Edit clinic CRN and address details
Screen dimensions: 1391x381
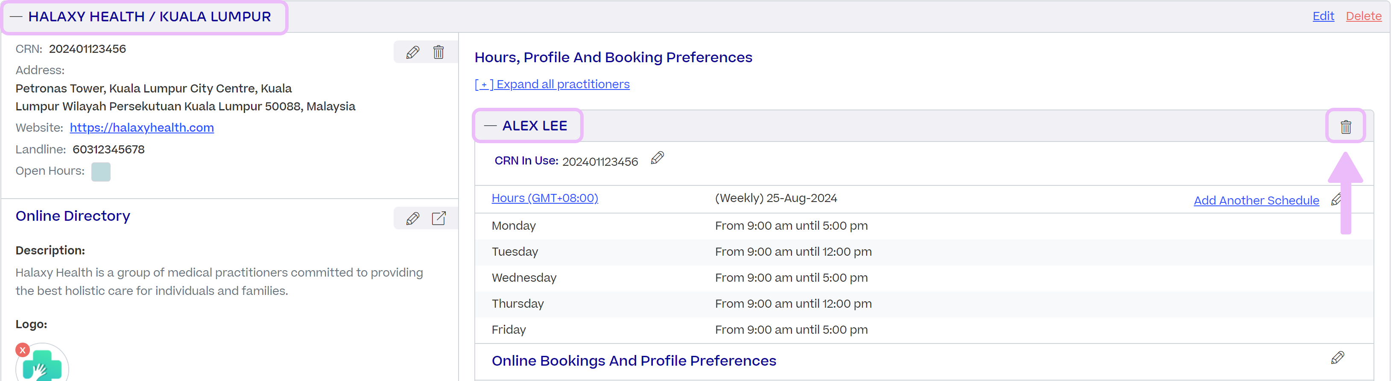pyautogui.click(x=412, y=52)
